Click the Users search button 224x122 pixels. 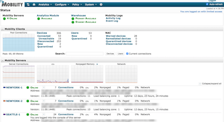coord(120,54)
